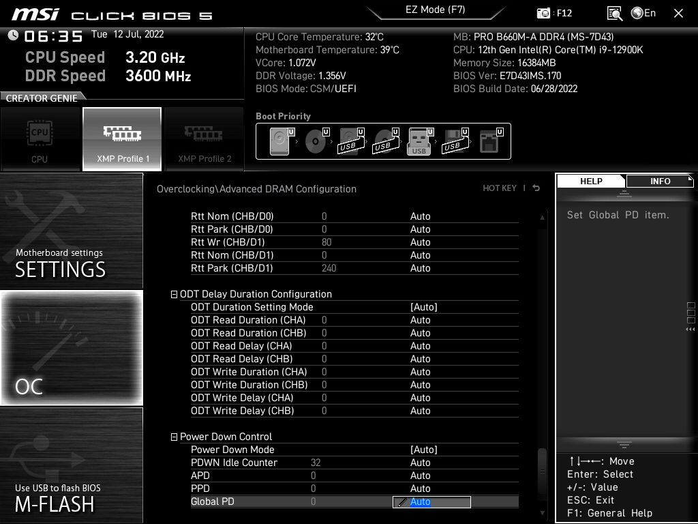Select the ODT Read Duration (CHB) Auto value

click(420, 333)
